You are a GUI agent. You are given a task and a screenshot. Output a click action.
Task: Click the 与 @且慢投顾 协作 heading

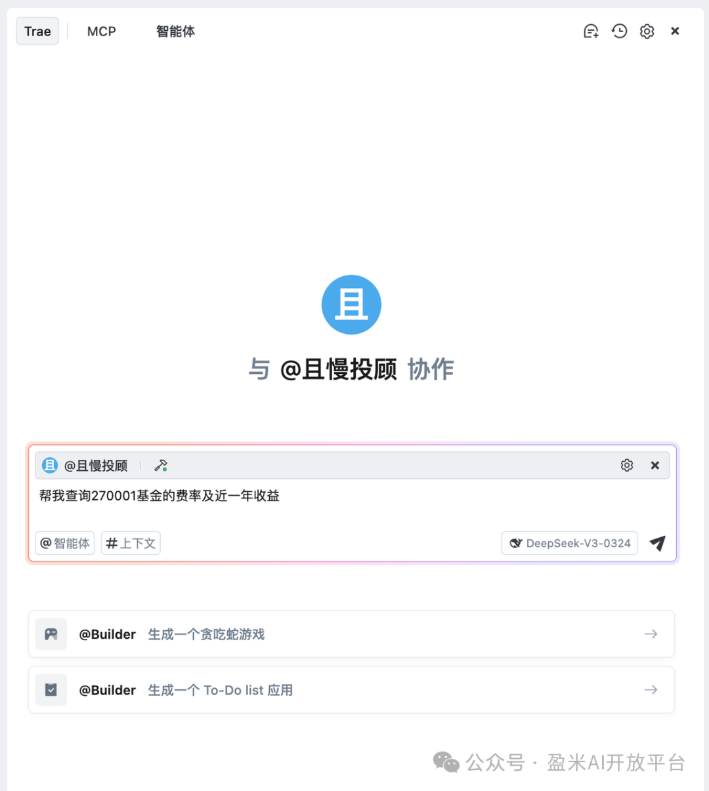[351, 369]
